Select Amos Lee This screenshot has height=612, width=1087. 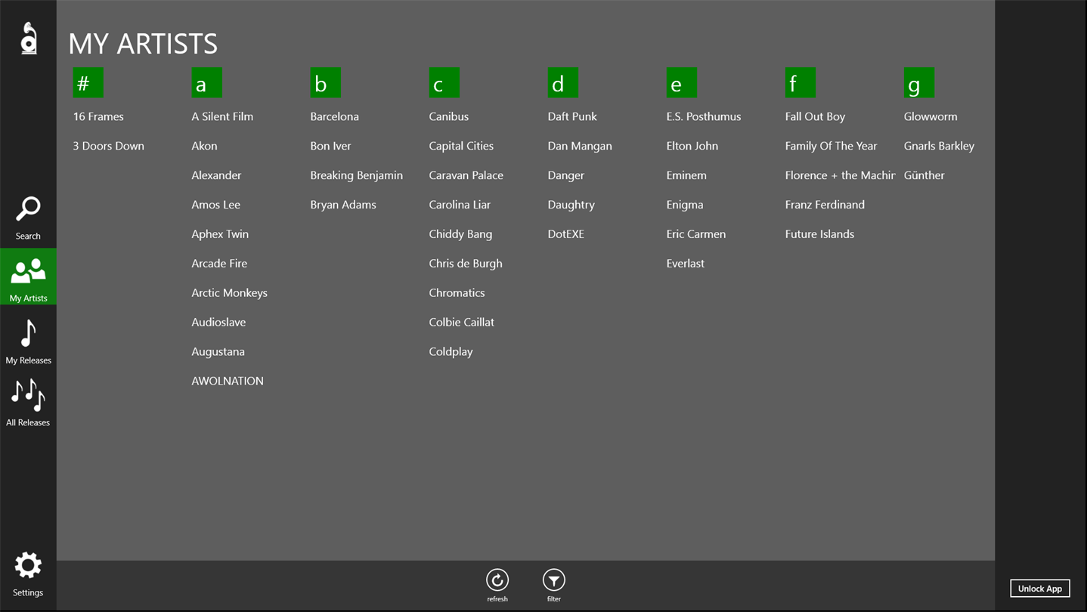point(215,205)
